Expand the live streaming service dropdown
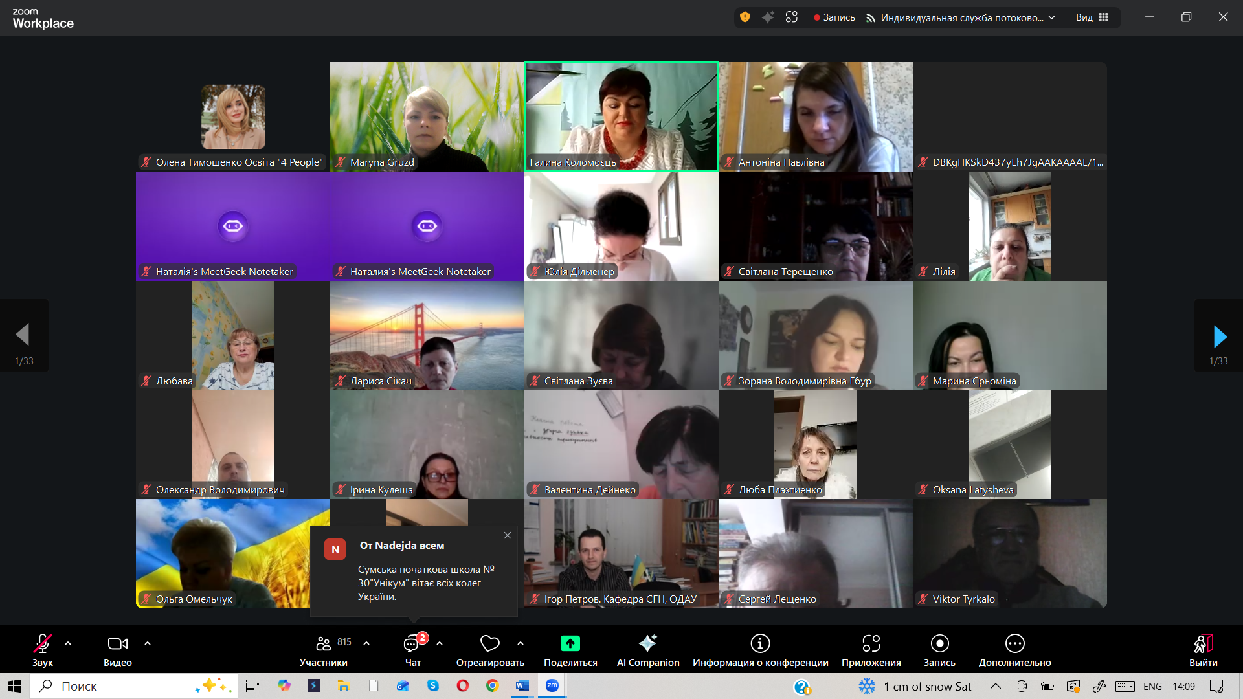This screenshot has height=699, width=1243. (x=1052, y=17)
